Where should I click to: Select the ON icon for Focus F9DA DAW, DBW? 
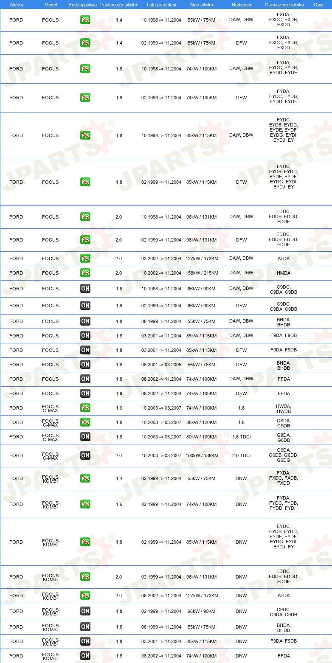click(85, 336)
